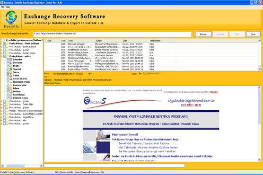Click the Tasks folder icon
Viewport: 263px width, 175px height.
tap(11, 76)
